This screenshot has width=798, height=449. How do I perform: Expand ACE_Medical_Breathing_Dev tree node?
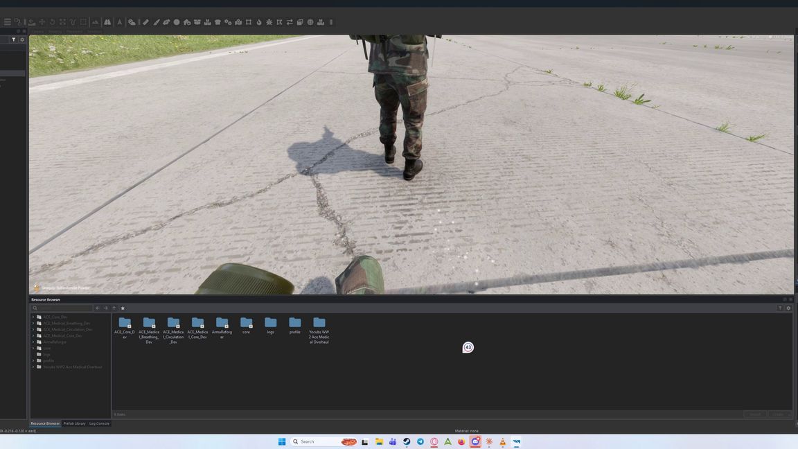click(x=33, y=323)
